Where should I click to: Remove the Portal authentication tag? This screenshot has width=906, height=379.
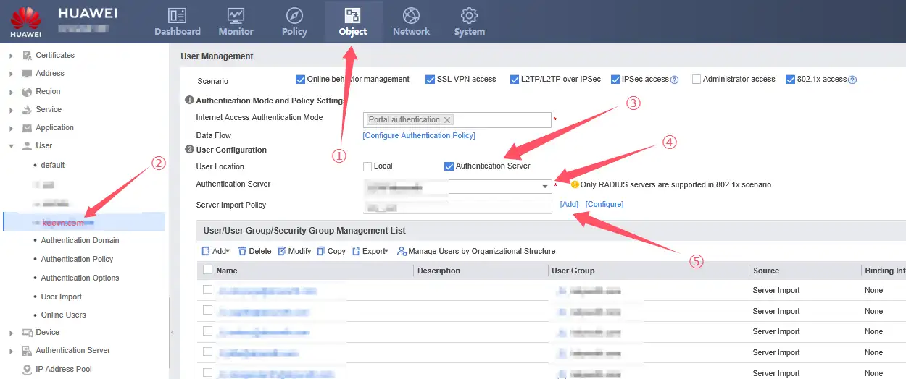(x=447, y=120)
